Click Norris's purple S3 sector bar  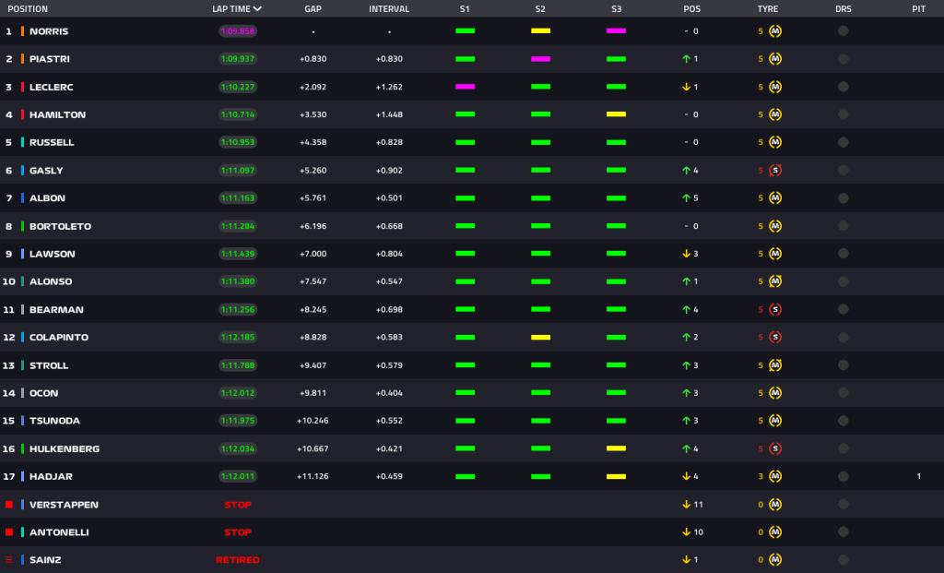click(x=616, y=30)
